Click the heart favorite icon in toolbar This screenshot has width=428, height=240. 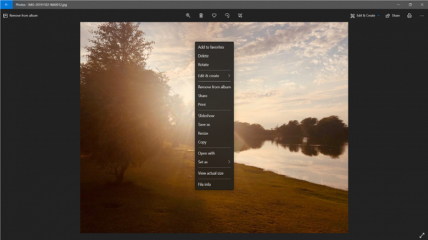214,15
